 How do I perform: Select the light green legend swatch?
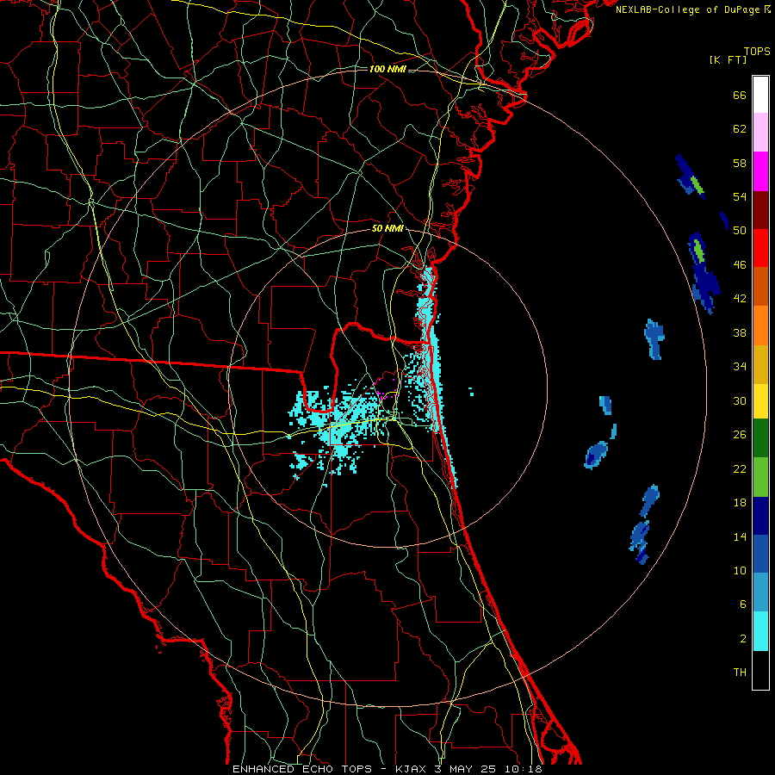pos(760,477)
